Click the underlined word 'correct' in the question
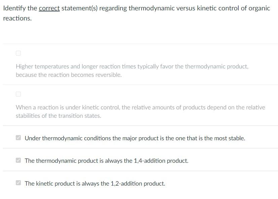Image resolution: width=278 pixels, height=199 pixels. [49, 8]
